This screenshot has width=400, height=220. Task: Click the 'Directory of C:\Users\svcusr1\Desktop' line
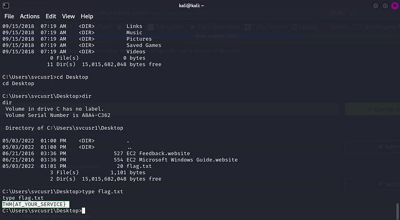point(64,128)
